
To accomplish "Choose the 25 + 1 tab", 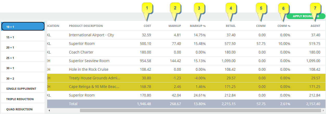I will 23,58.
